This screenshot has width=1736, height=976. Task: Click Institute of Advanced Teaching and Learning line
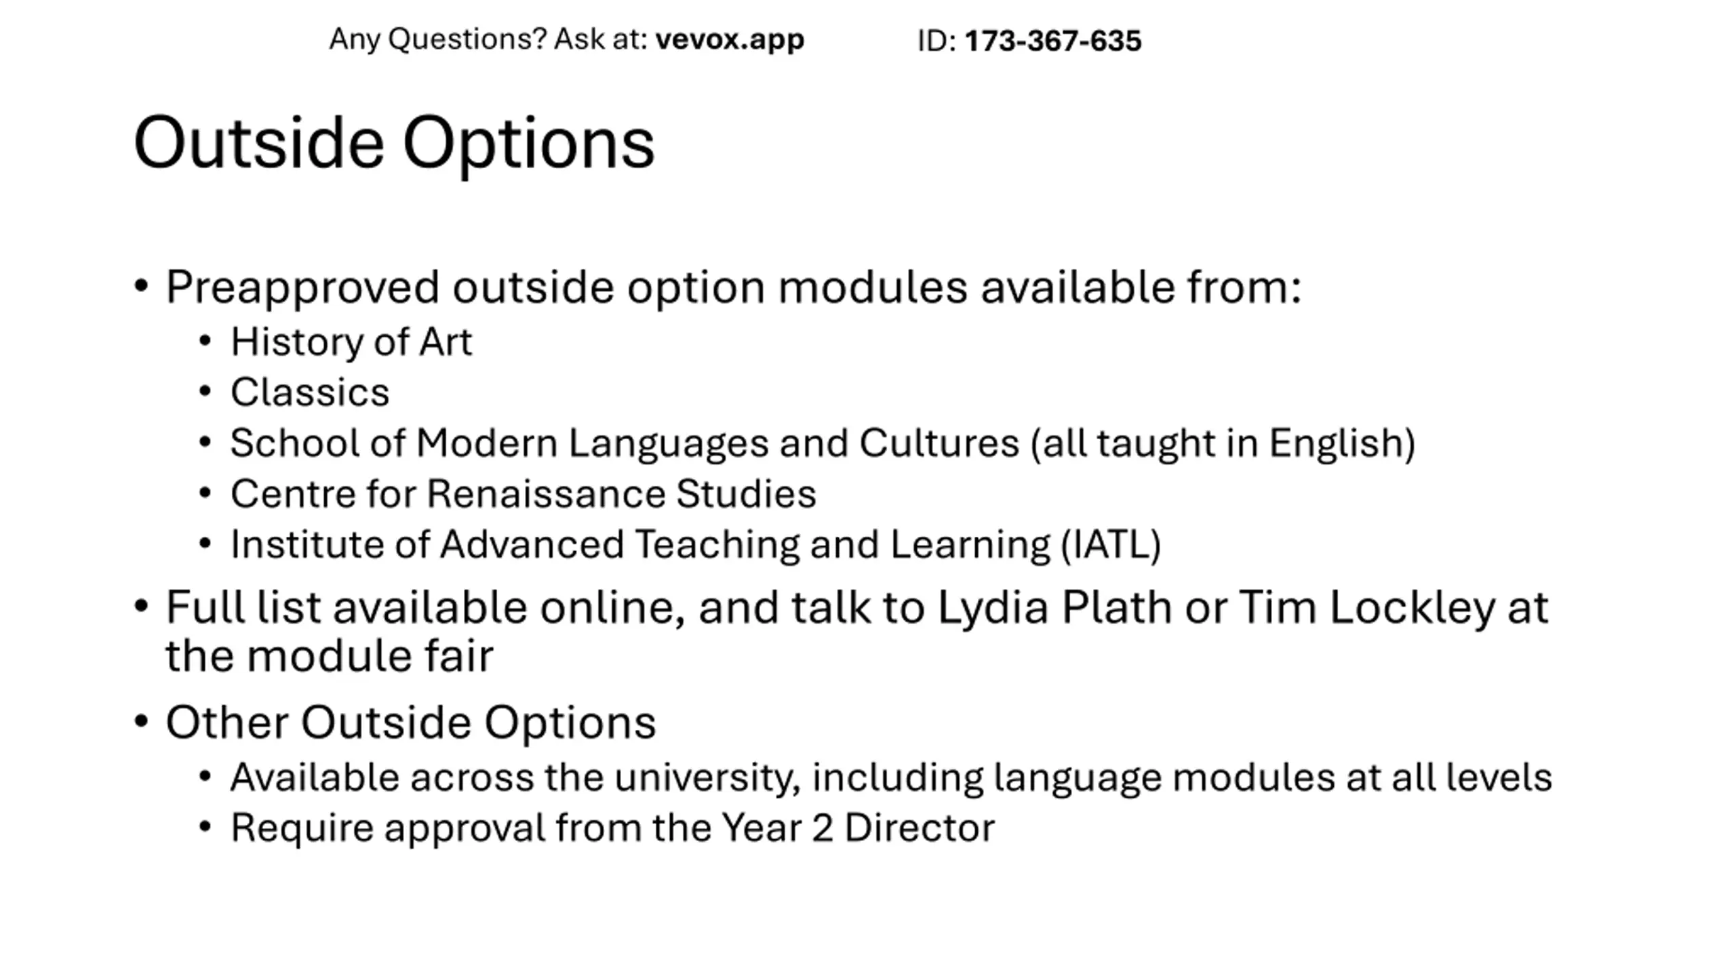tap(696, 545)
